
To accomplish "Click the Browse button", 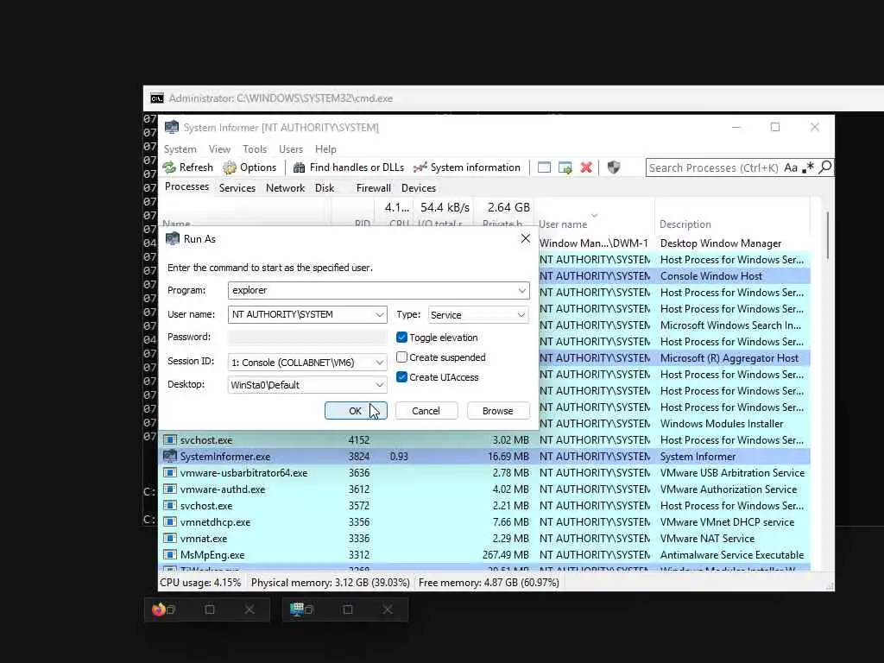I will click(x=498, y=410).
